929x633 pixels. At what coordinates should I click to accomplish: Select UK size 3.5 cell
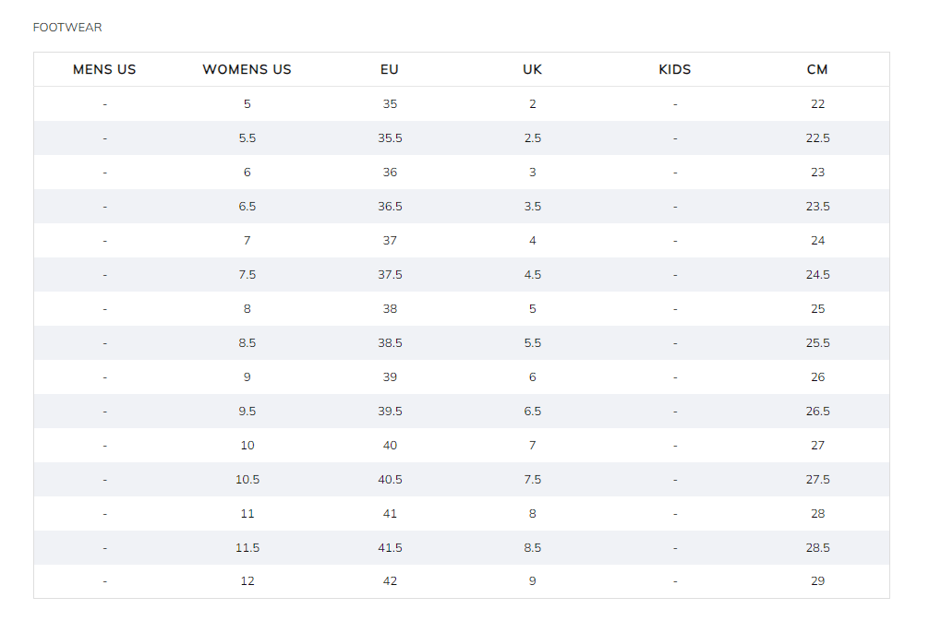tap(532, 207)
